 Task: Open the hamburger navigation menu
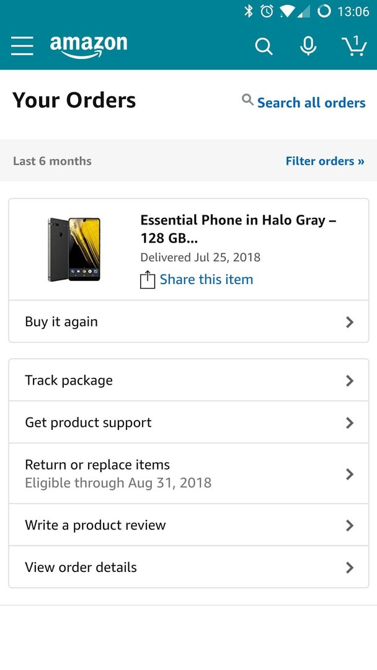[22, 46]
